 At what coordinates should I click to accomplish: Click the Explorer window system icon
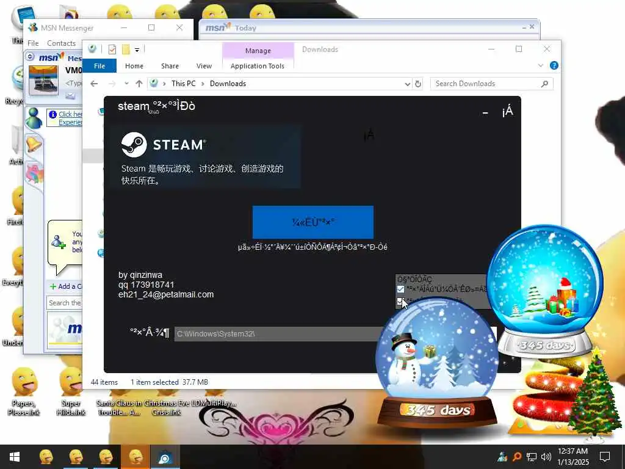coord(93,49)
